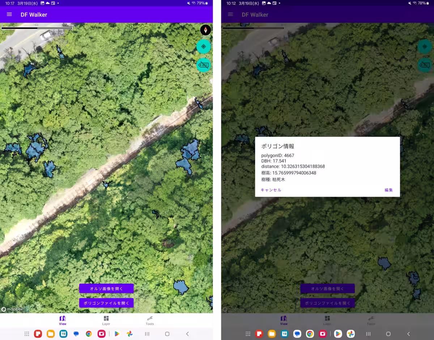The width and height of the screenshot is (434, 340).
Task: Select the View tab on the undimmed screen
Action: coord(63,320)
